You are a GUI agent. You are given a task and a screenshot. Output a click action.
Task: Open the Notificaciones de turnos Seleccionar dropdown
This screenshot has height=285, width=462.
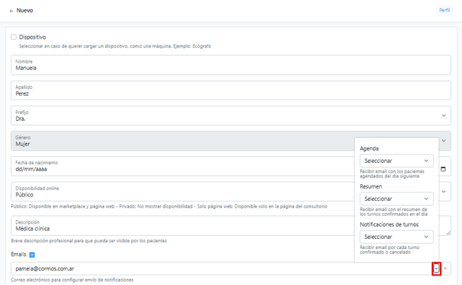(x=396, y=237)
